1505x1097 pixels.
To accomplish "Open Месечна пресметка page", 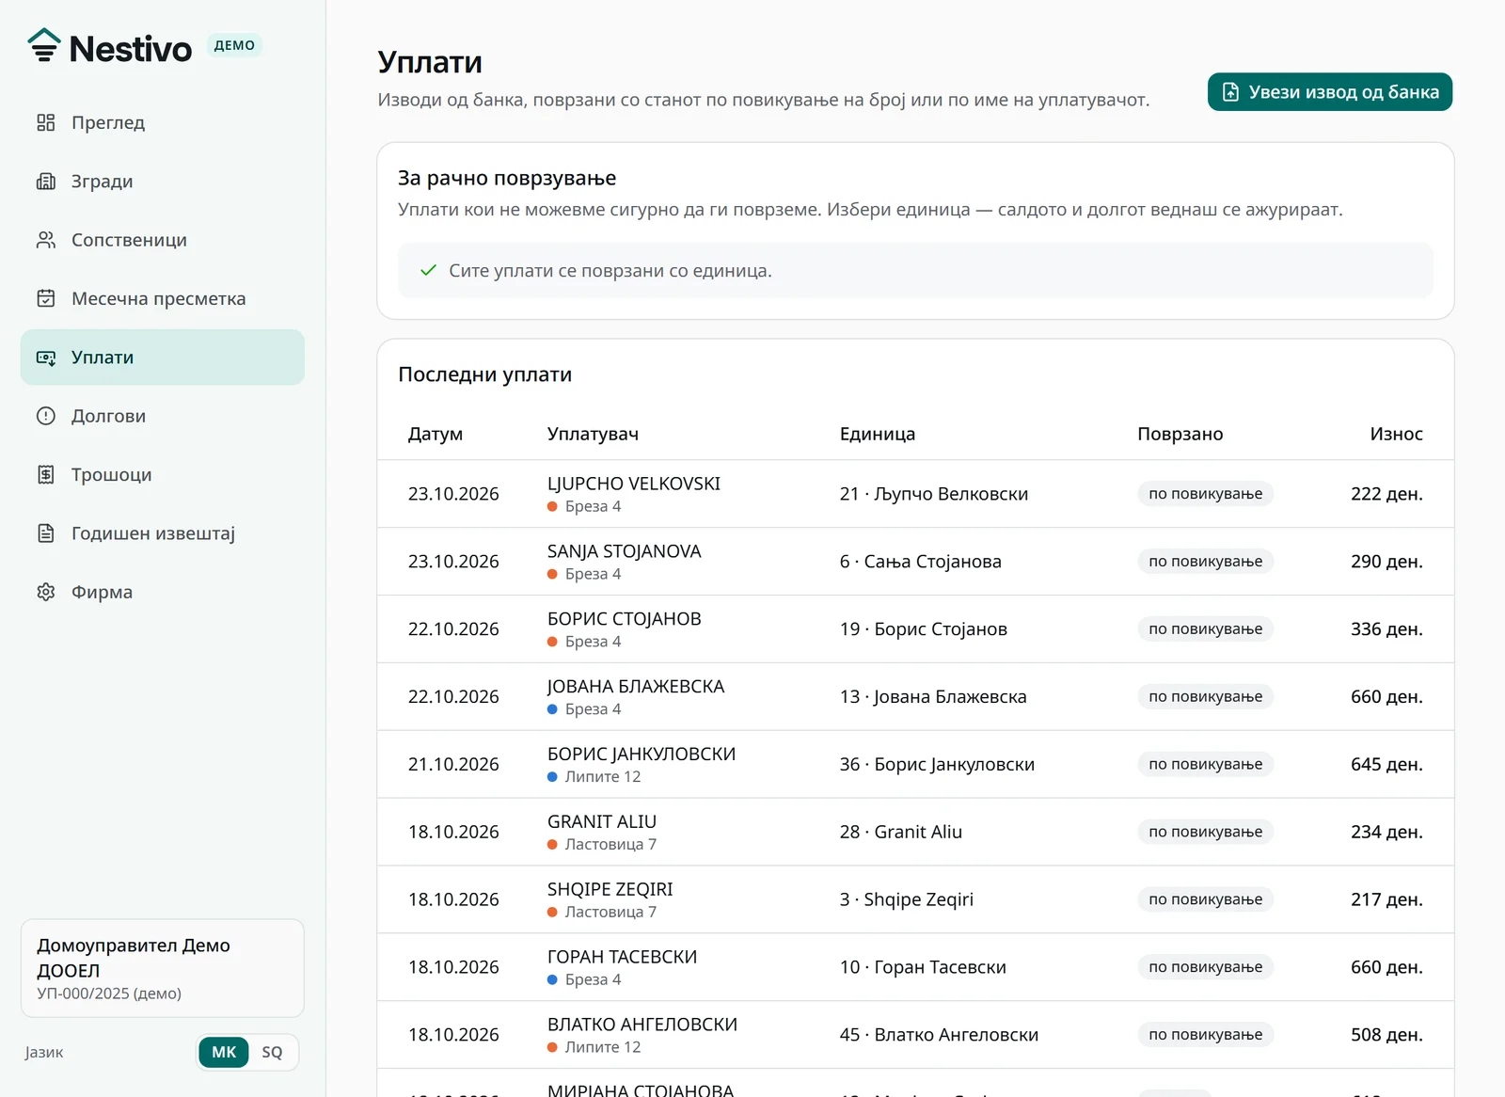I will pyautogui.click(x=163, y=298).
